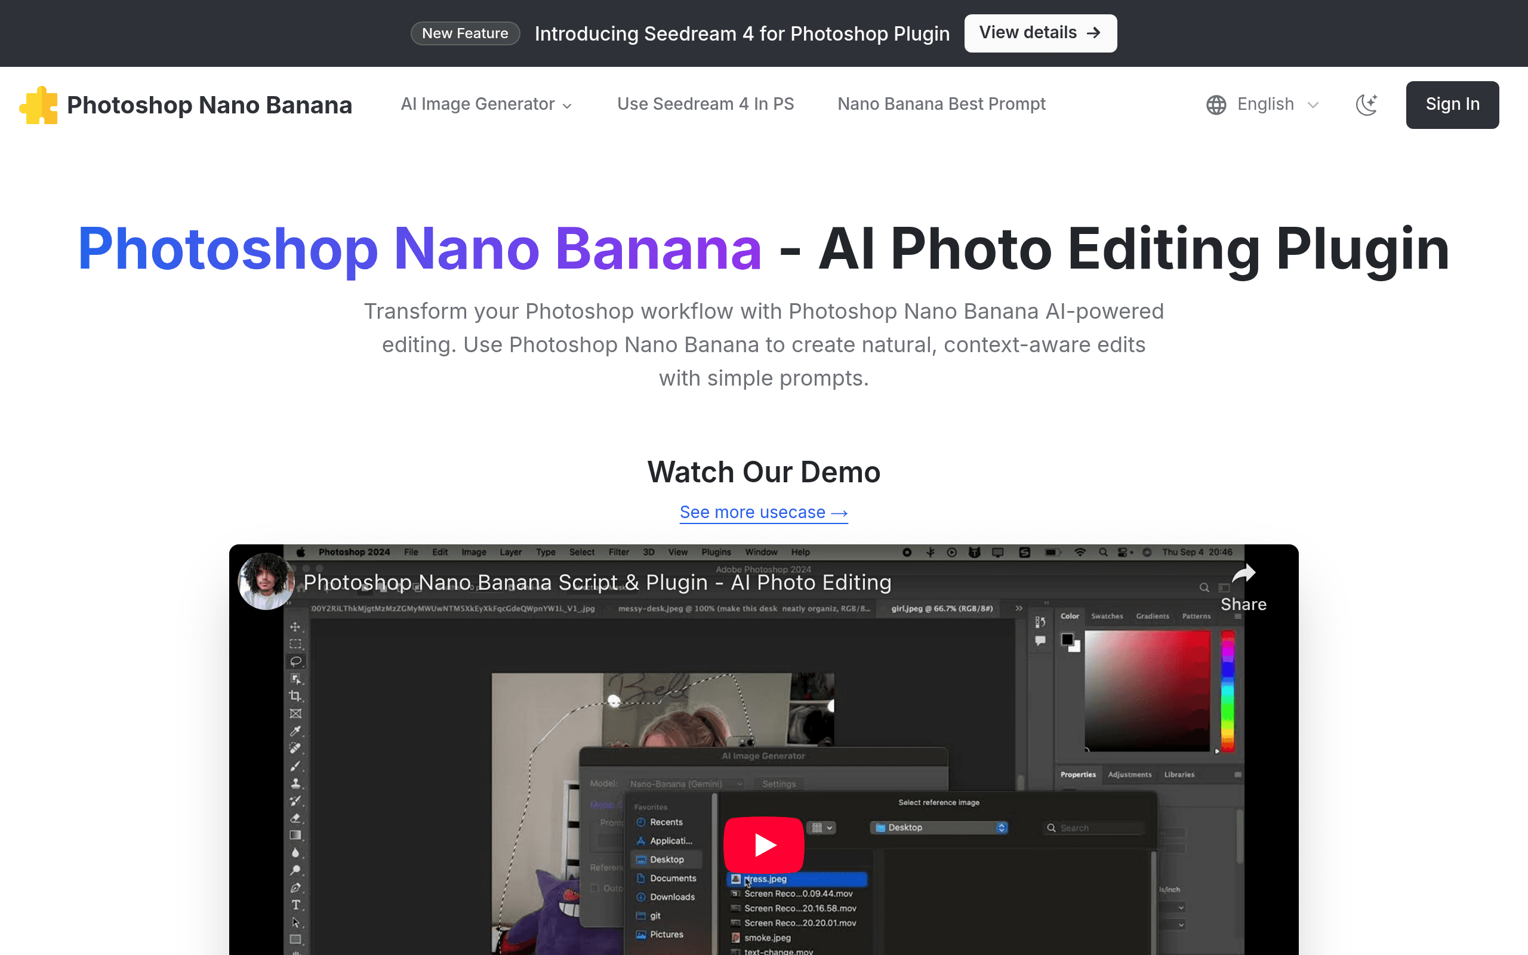Select the Rectangular Marquee tool in the demo video
The height and width of the screenshot is (955, 1528).
coord(295,644)
